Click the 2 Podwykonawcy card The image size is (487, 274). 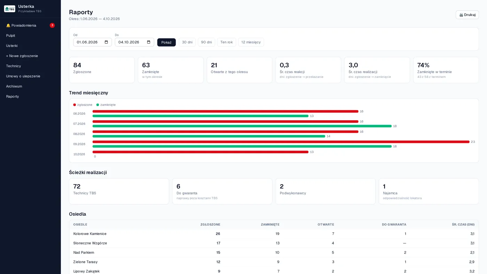[x=326, y=191]
